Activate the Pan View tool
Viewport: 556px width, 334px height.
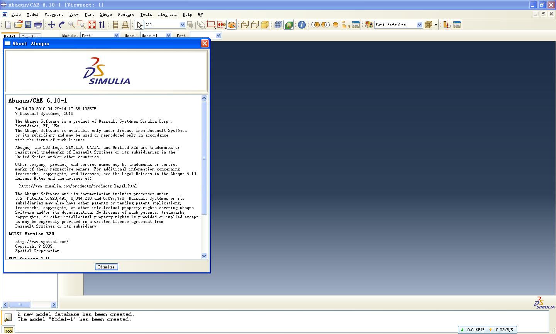coord(52,25)
